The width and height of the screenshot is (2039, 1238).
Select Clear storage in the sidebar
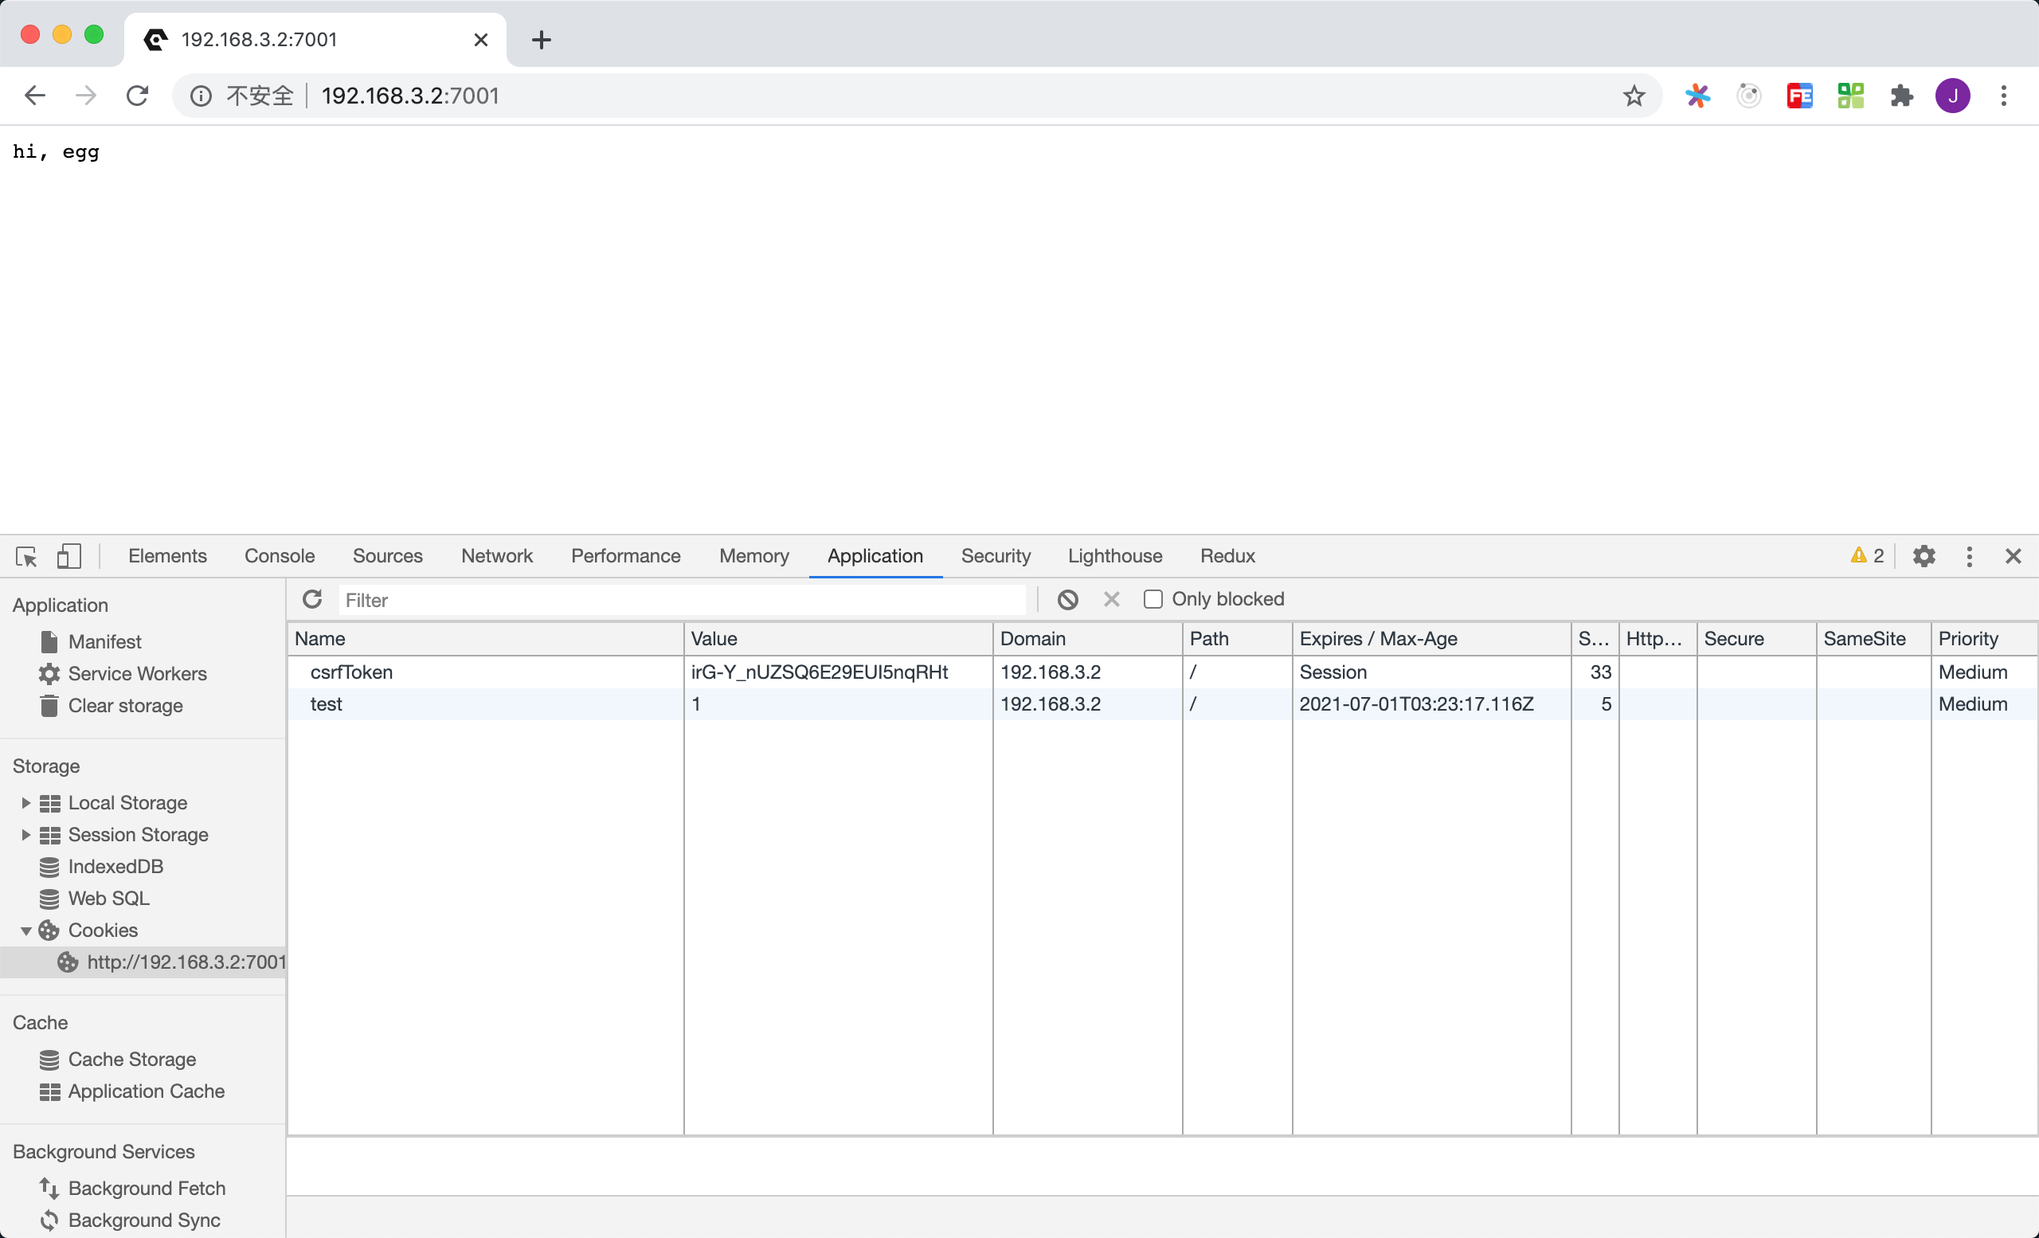click(x=125, y=706)
